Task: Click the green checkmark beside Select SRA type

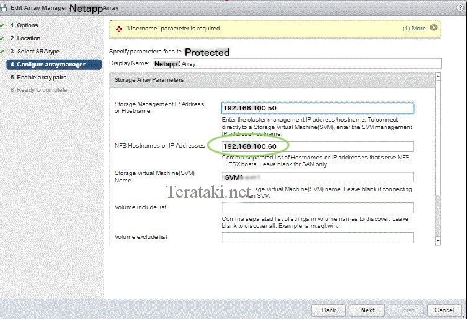Action: coord(2,52)
